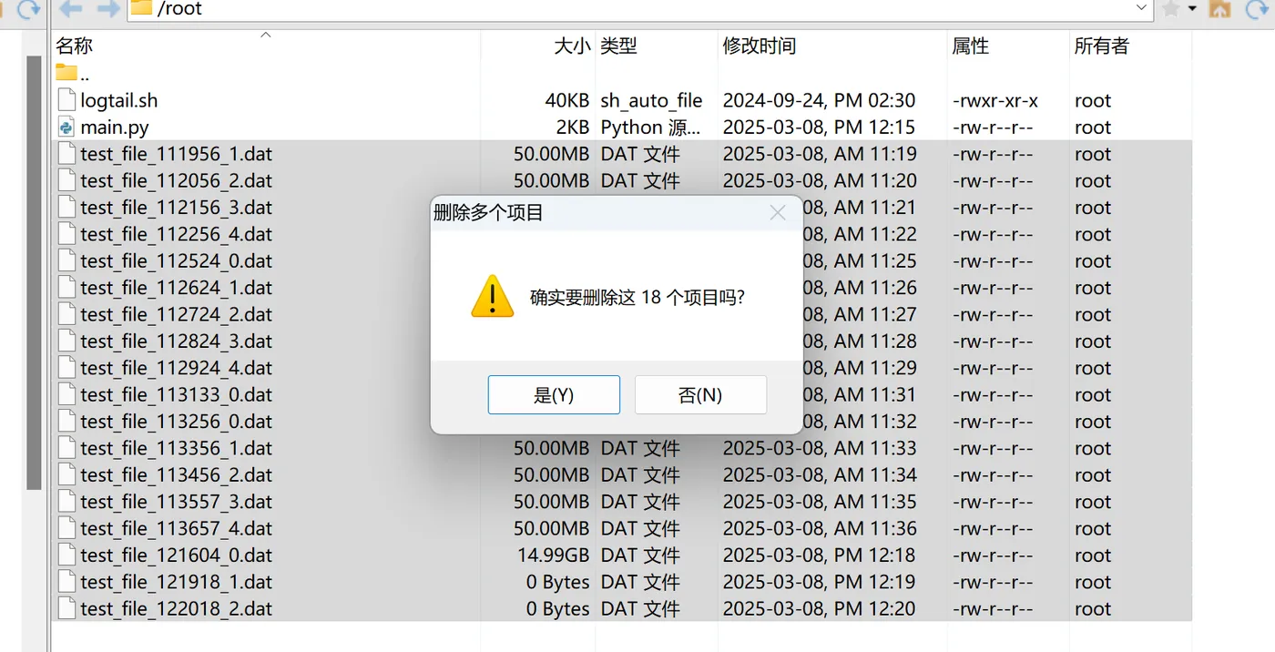
Task: Click the left panel vertical scrollbar
Action: (x=35, y=273)
